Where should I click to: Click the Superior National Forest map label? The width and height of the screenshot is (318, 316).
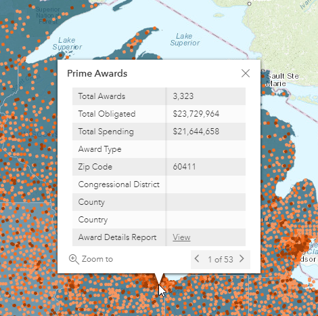(x=47, y=16)
